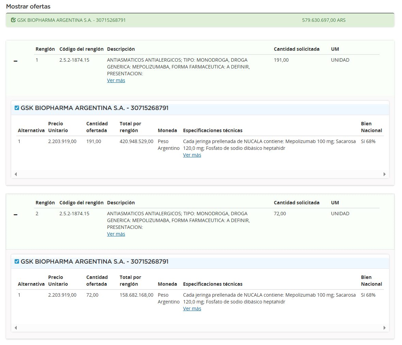
Task: Click horizontal scrollbar track of renglón 1 offer table
Action: [200, 174]
